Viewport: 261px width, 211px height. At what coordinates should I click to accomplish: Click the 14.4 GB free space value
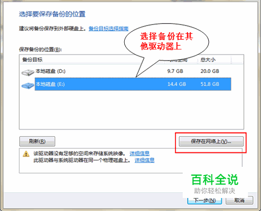(x=176, y=84)
